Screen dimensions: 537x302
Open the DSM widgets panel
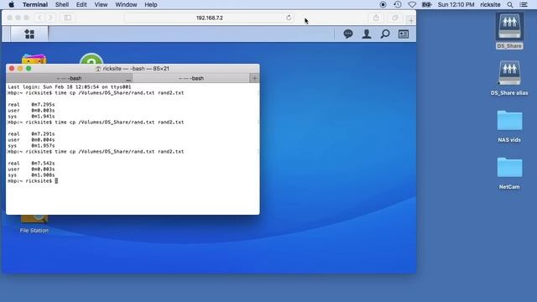click(x=404, y=34)
